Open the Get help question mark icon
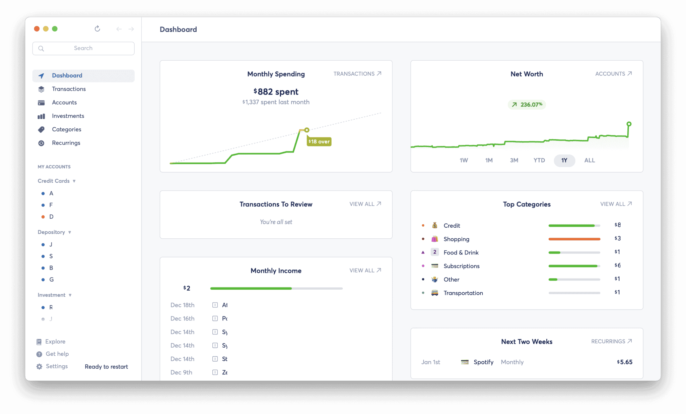 pos(40,354)
